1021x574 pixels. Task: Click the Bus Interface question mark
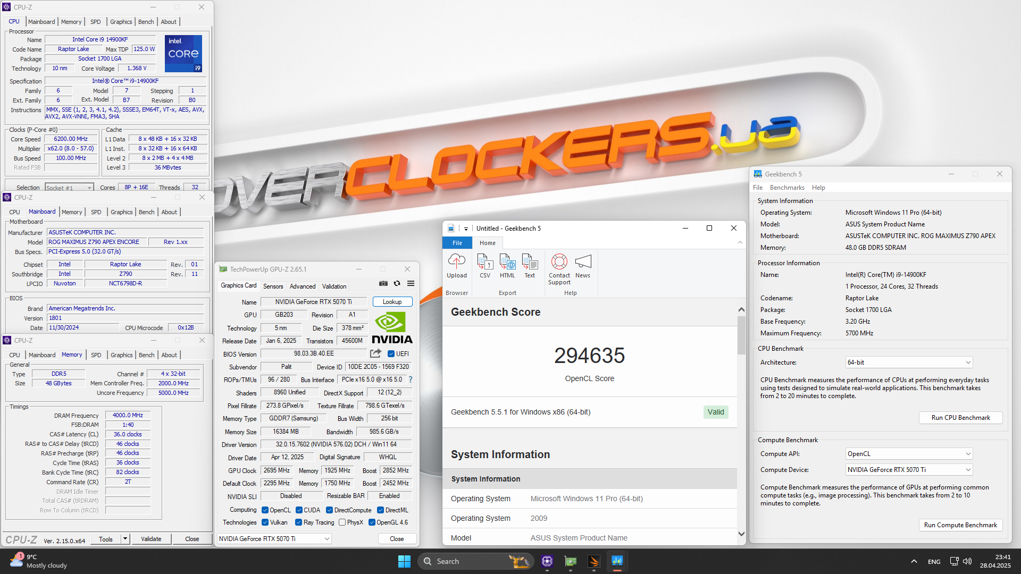(x=411, y=379)
